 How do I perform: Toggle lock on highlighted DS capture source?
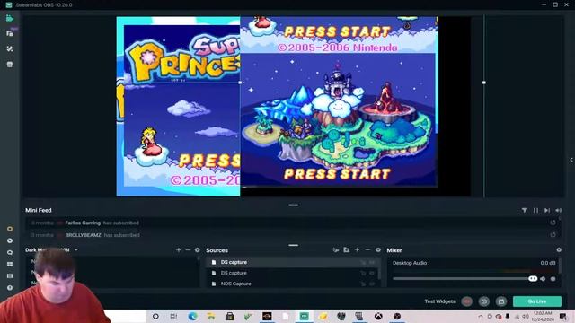point(363,263)
